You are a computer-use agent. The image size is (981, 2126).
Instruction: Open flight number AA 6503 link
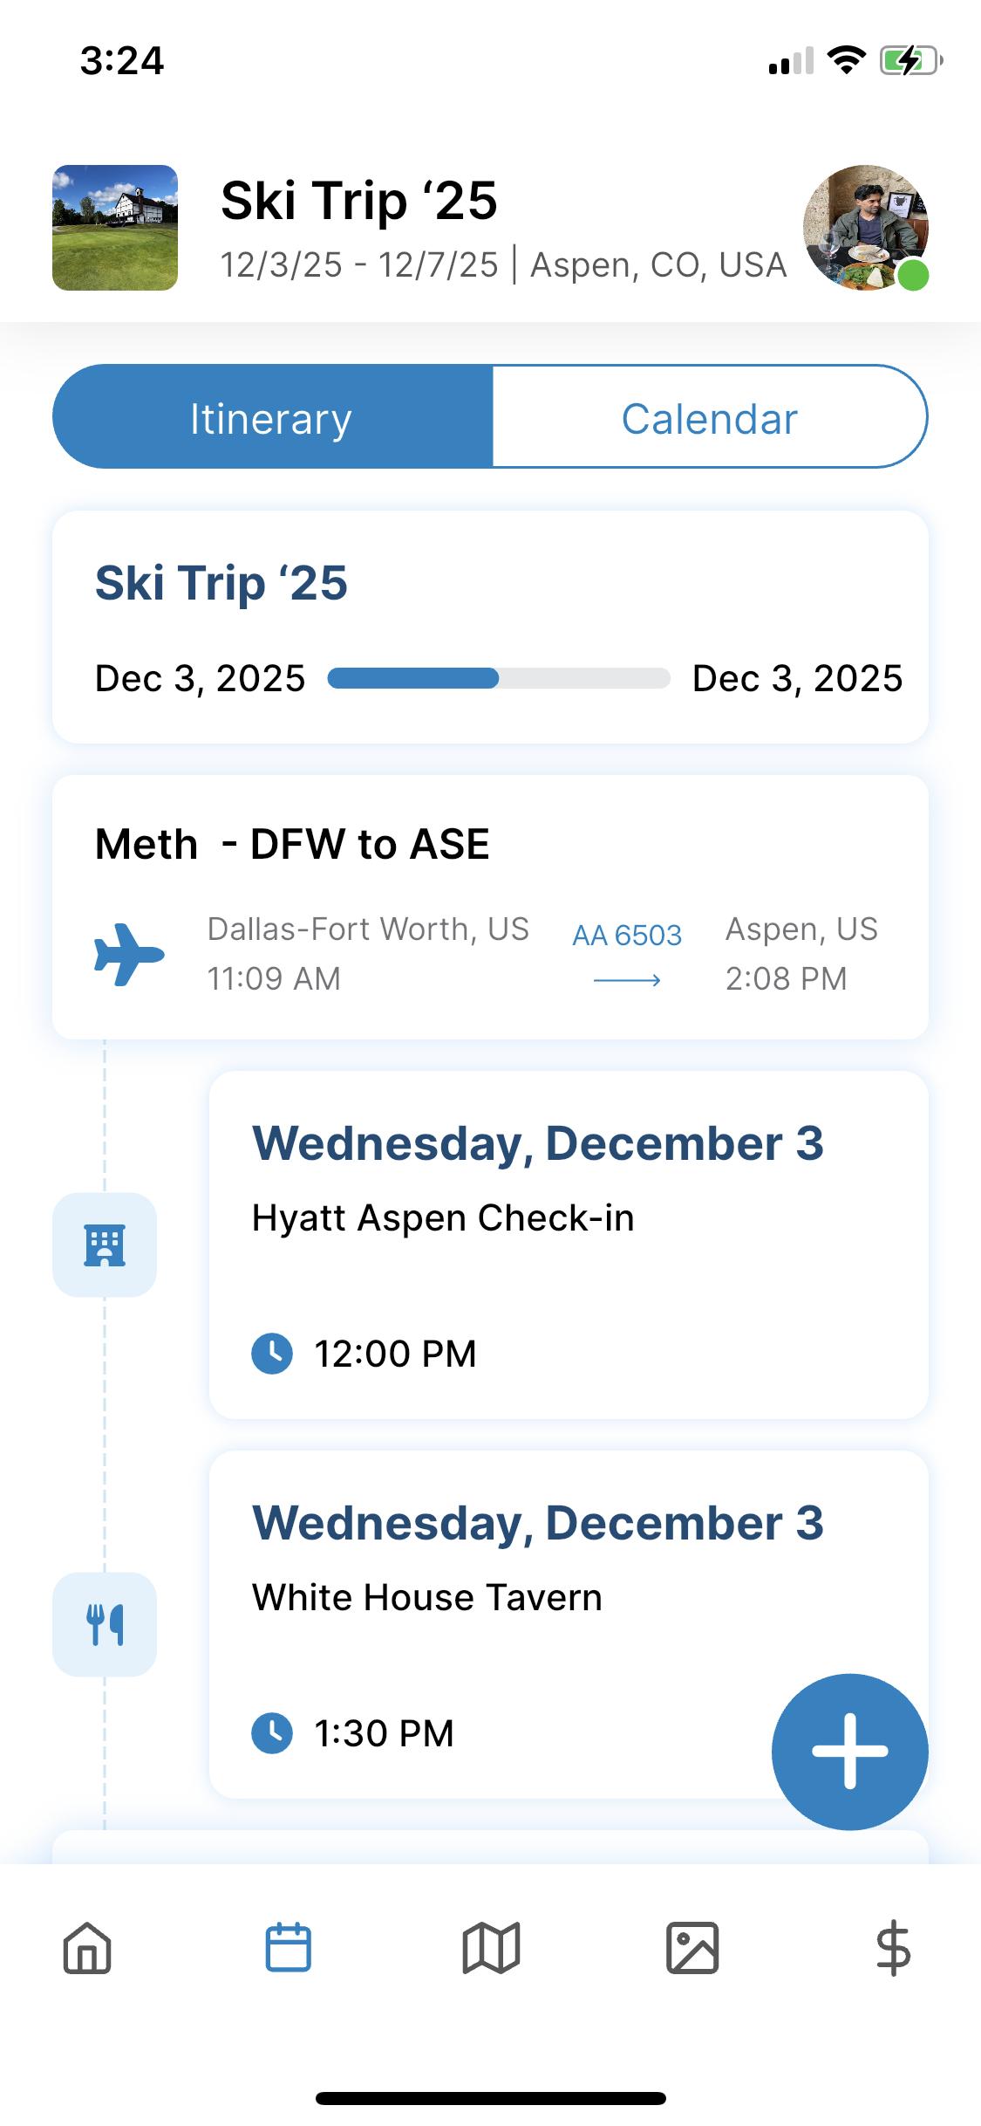pos(627,935)
